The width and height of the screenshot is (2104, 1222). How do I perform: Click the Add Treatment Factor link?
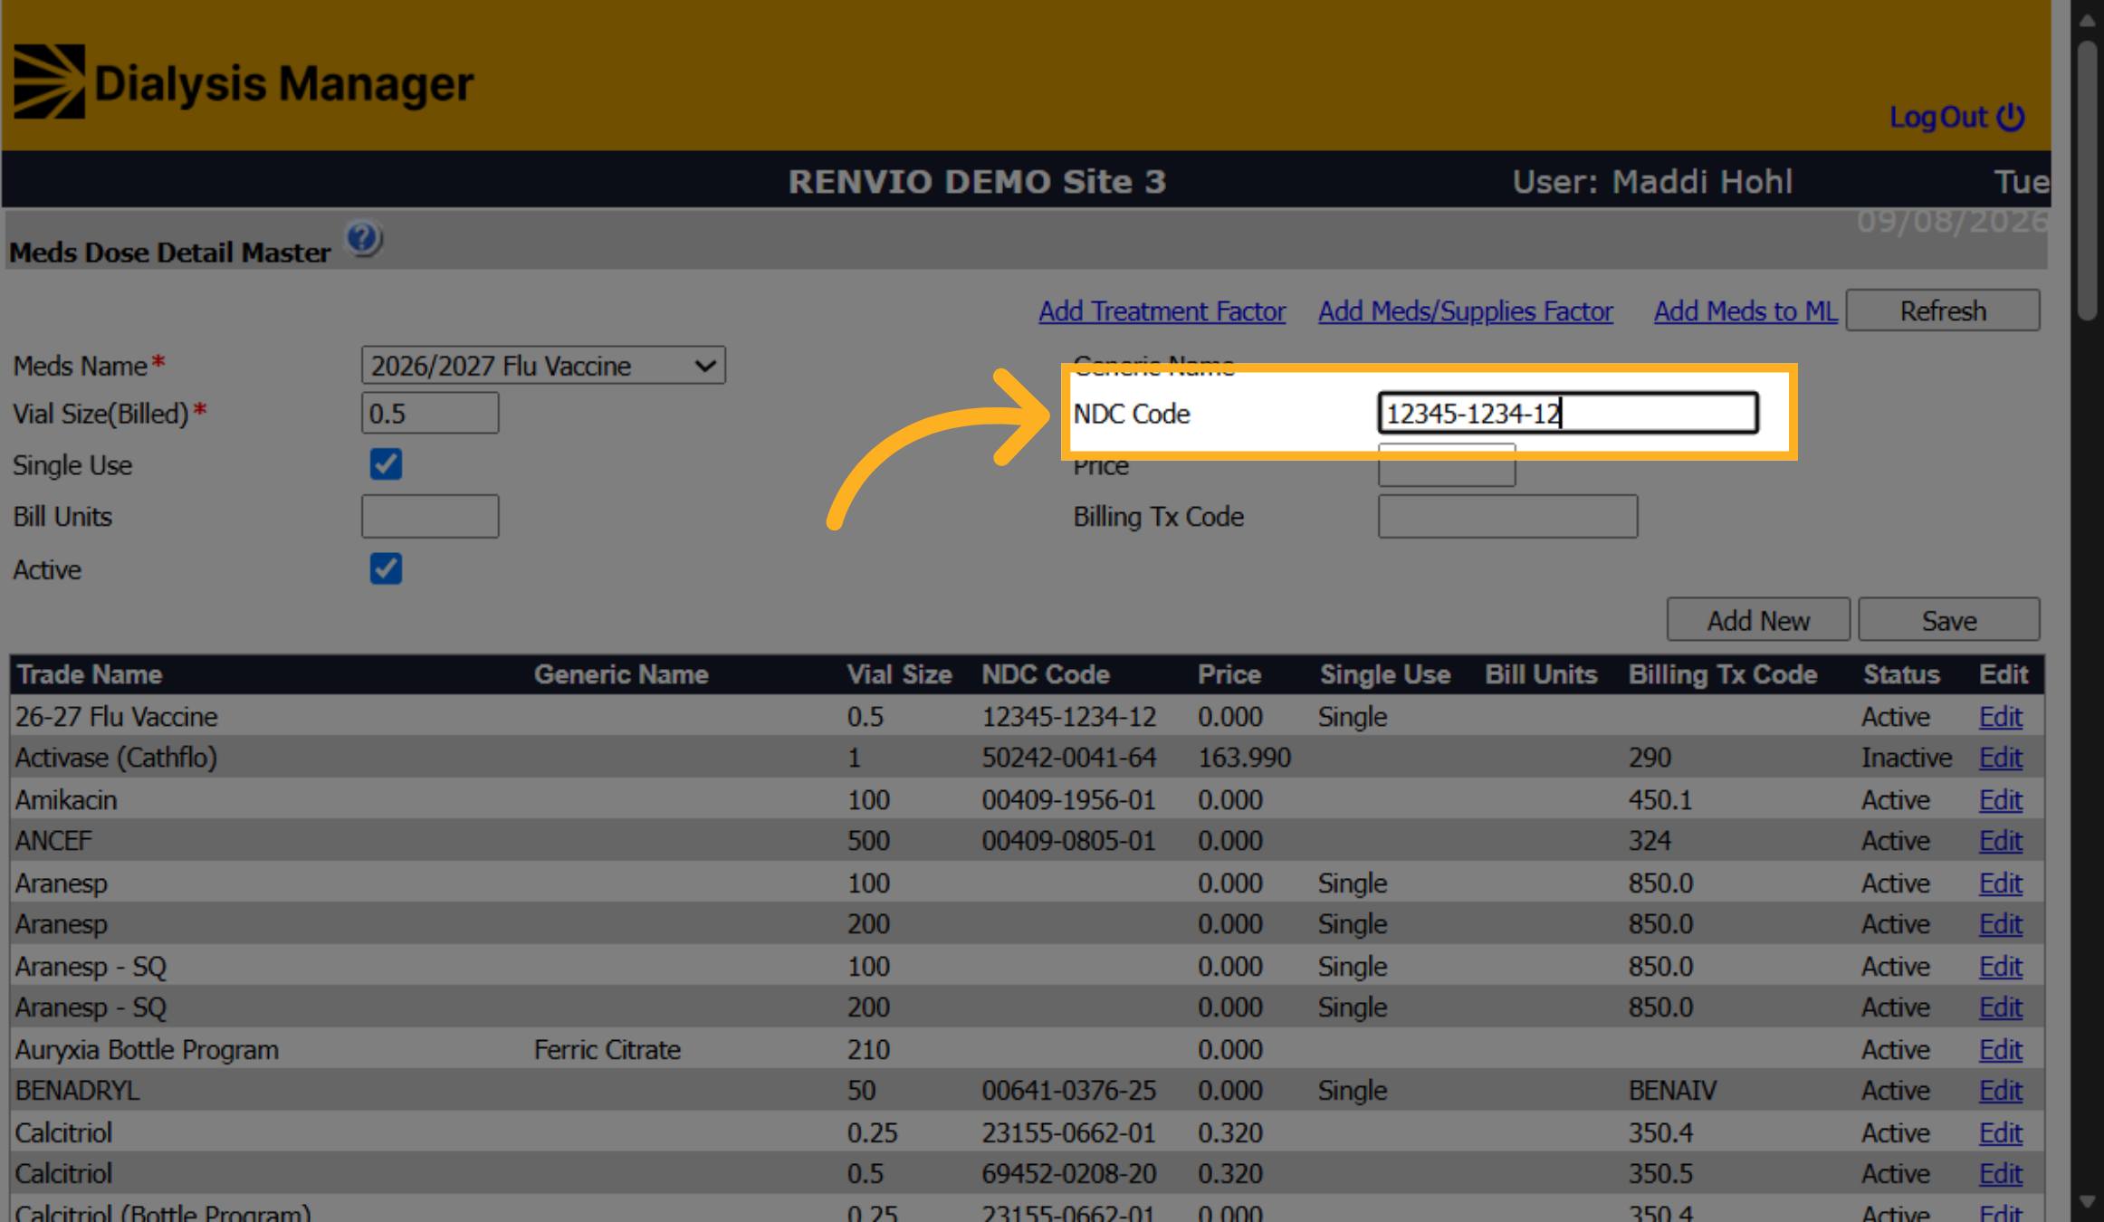[x=1162, y=311]
